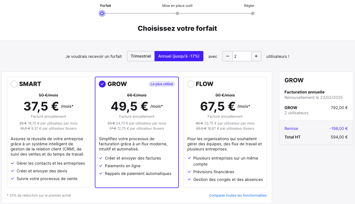
Task: Decrease the user count with the minus button
Action: coord(228,56)
